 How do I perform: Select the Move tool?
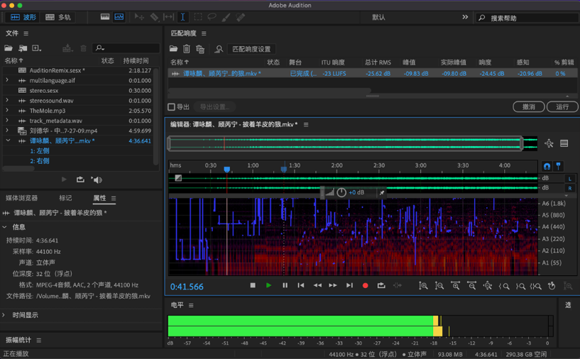click(x=139, y=17)
